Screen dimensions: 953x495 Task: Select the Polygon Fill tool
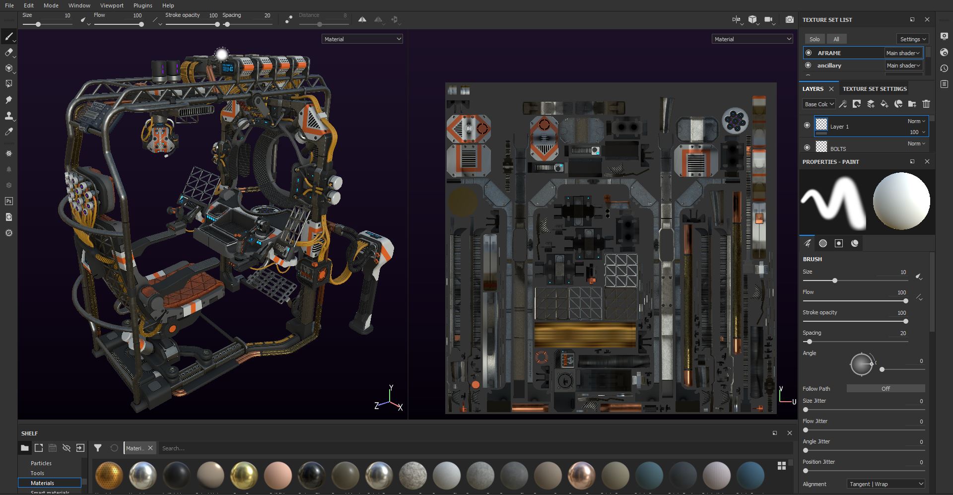pos(9,84)
